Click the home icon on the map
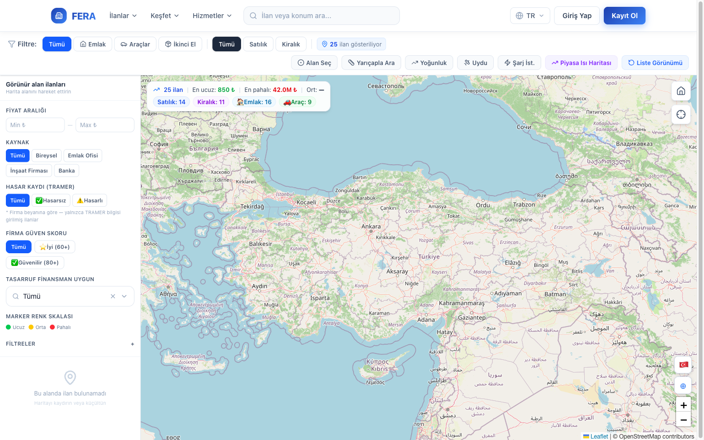 pyautogui.click(x=681, y=91)
